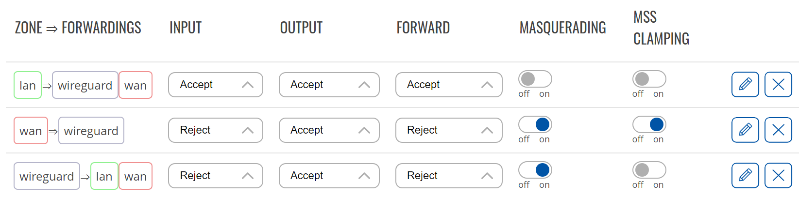Enable MSS clamping for the lan zone
The image size is (799, 198).
pos(649,79)
